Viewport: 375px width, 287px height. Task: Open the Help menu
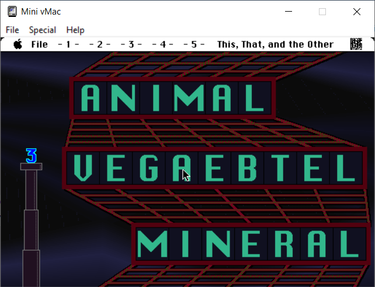click(x=75, y=30)
